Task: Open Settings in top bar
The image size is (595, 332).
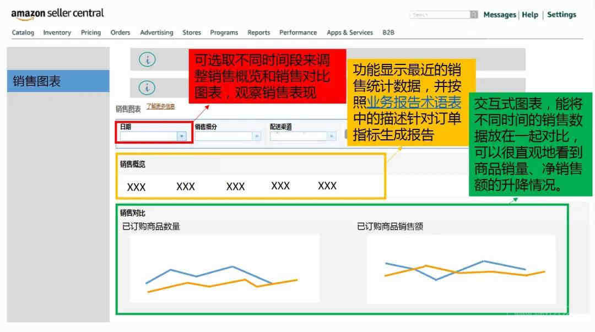Action: [561, 15]
